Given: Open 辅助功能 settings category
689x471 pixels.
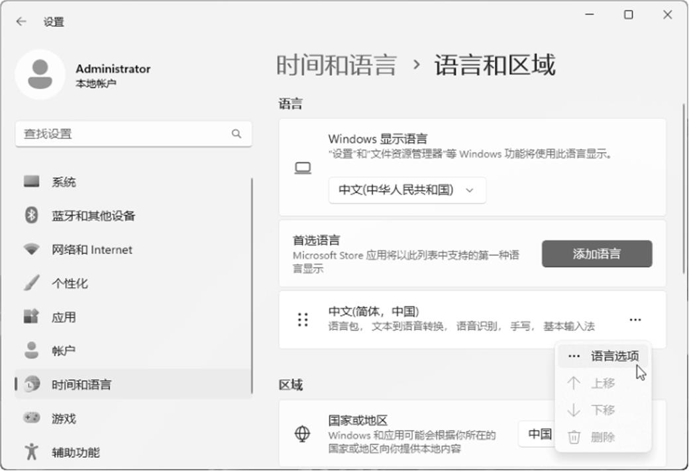Looking at the screenshot, I should tap(76, 452).
